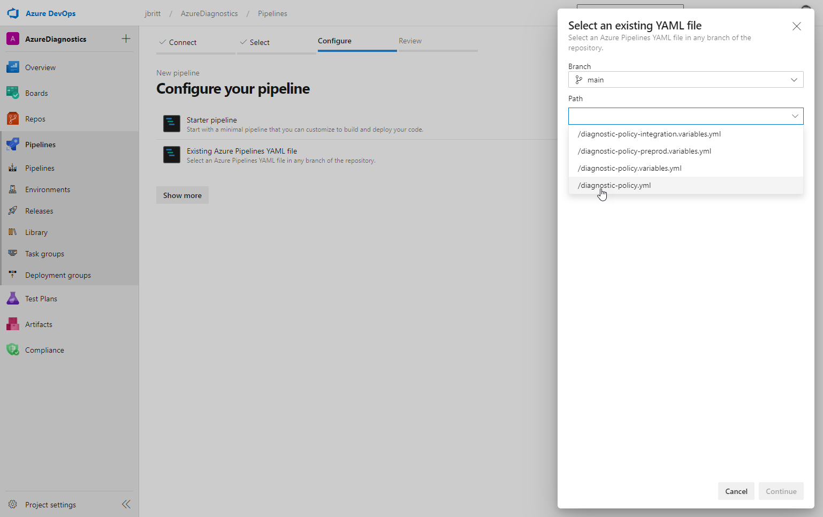Click the Starter pipeline YAML icon
The width and height of the screenshot is (823, 517).
point(172,124)
